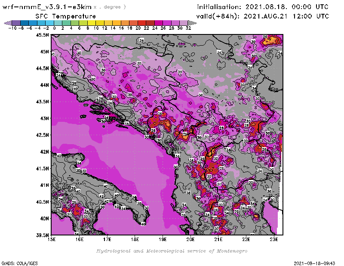
Task: Click the legend swatch between 28 and 30
Action: pyautogui.click(x=175, y=23)
